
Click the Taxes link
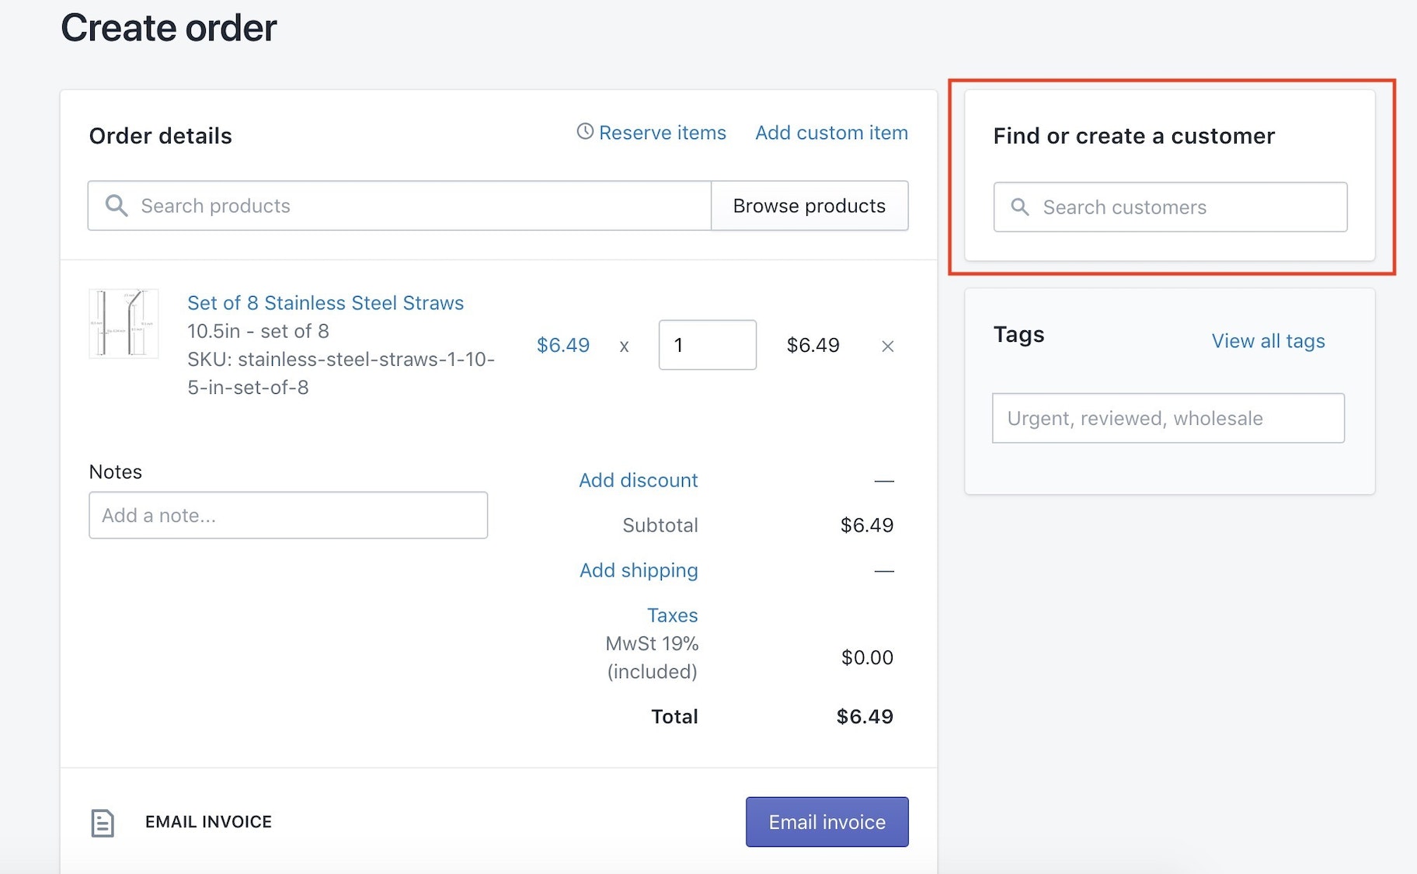672,615
